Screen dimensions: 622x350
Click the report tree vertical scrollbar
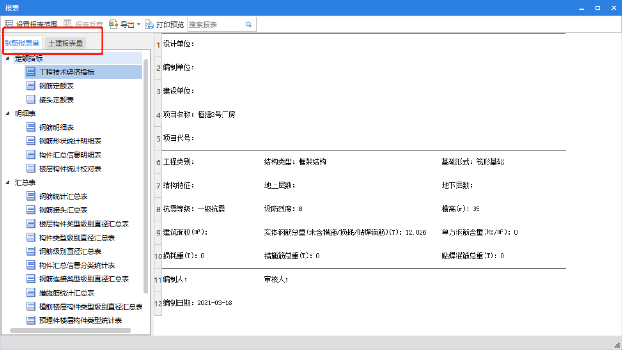coord(146,176)
